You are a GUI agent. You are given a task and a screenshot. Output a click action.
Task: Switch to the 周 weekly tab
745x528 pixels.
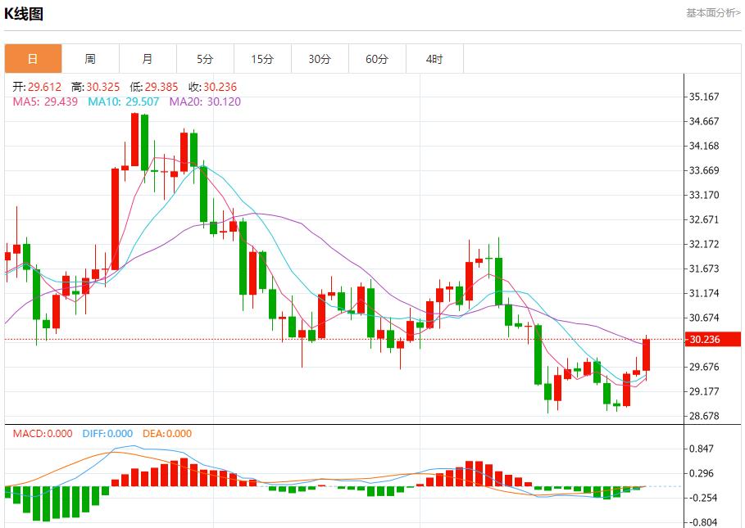(90, 59)
